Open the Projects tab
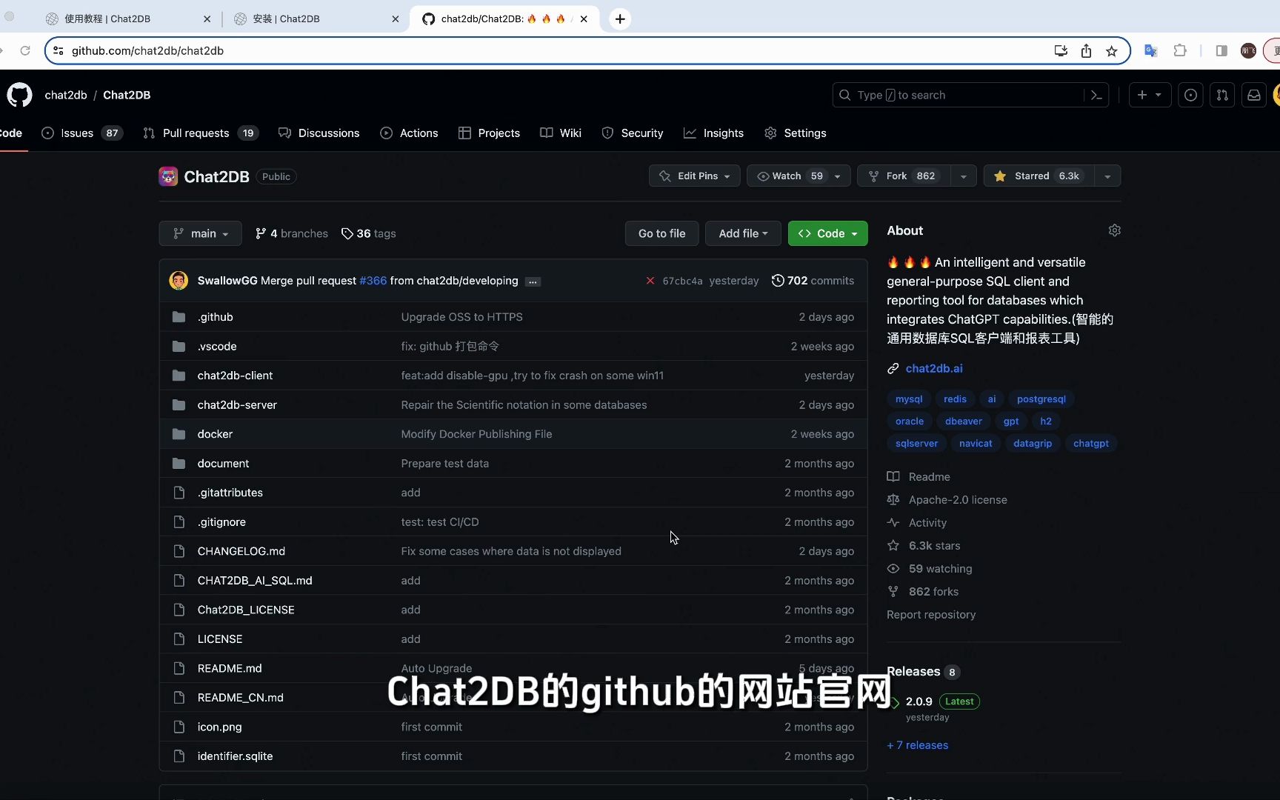Image resolution: width=1280 pixels, height=800 pixels. pyautogui.click(x=489, y=133)
